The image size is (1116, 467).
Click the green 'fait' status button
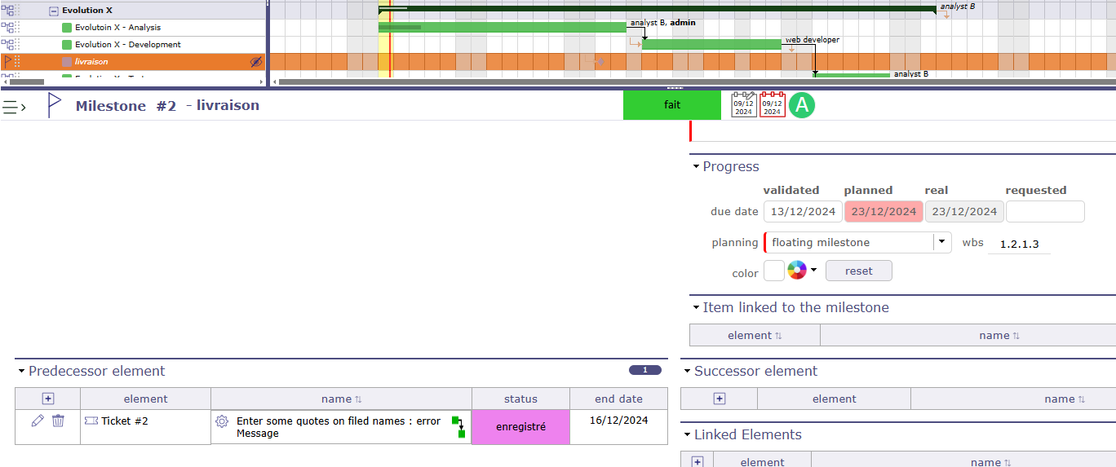(x=671, y=105)
